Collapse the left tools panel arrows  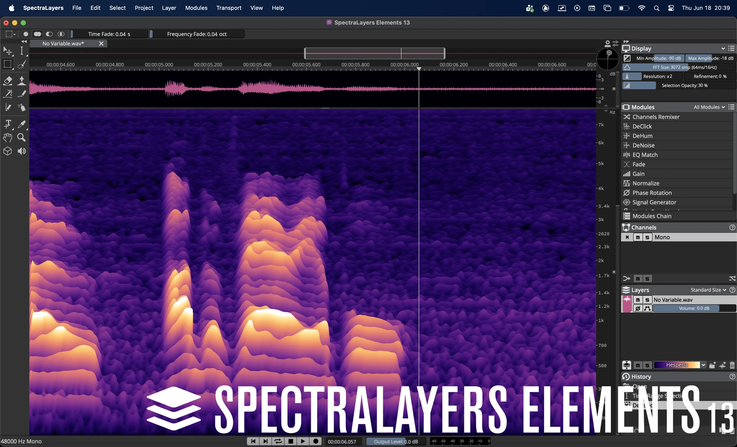pos(24,41)
